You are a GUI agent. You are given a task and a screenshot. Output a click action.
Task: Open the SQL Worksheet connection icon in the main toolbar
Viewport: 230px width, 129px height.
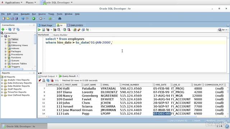click(50, 19)
